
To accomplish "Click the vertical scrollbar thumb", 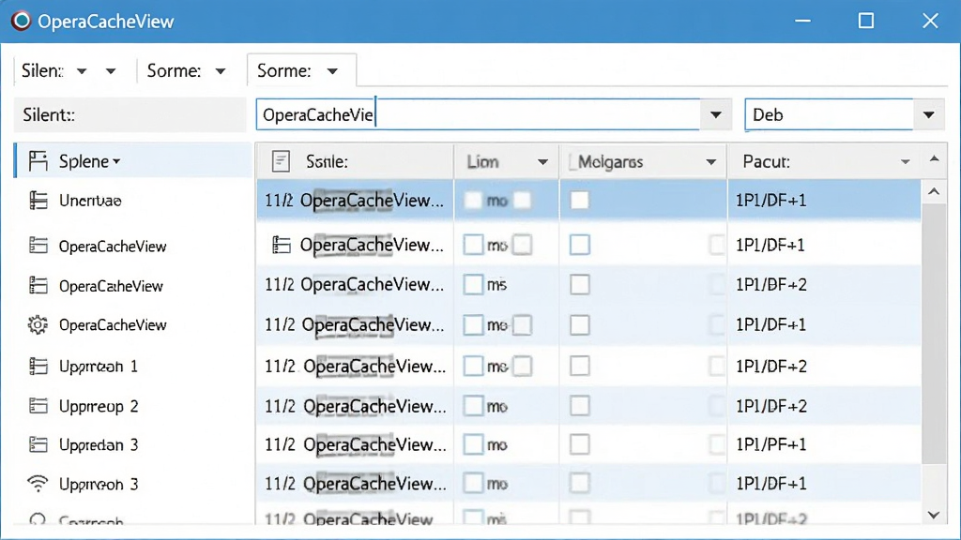I will pos(934,334).
